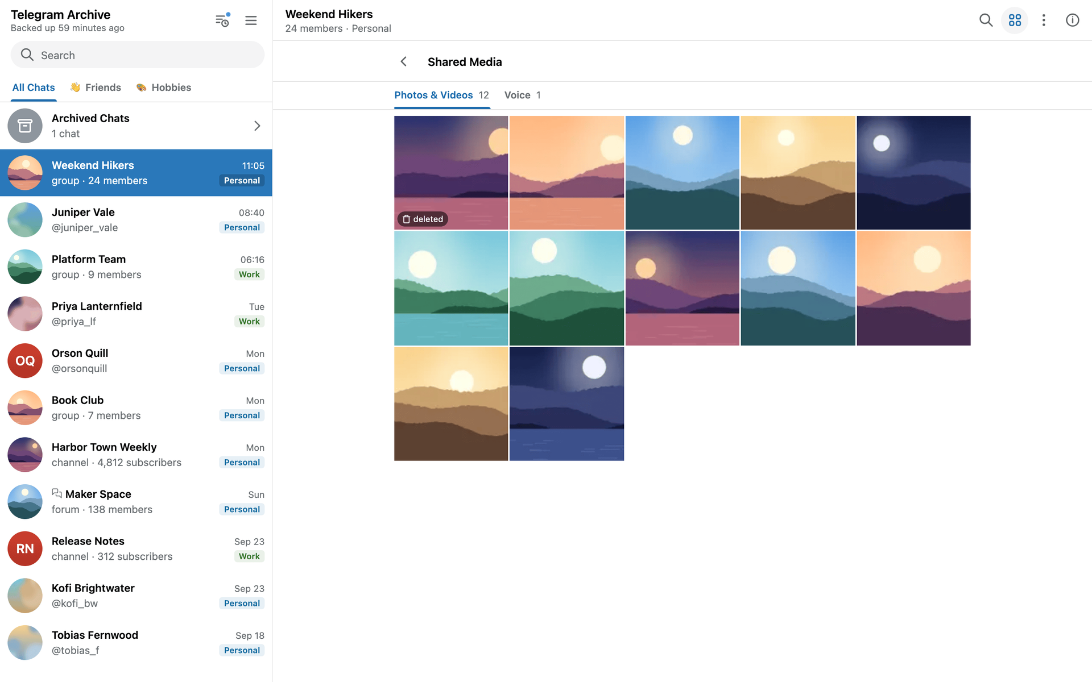Open the Kofi Brightwater chat
This screenshot has height=682, width=1092.
(x=136, y=596)
